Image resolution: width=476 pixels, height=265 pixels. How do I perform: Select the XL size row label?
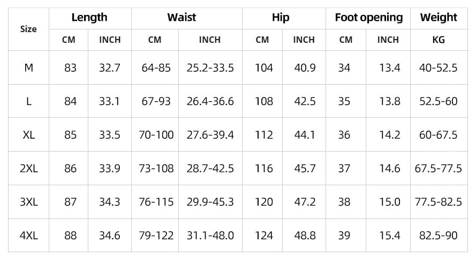tap(29, 135)
